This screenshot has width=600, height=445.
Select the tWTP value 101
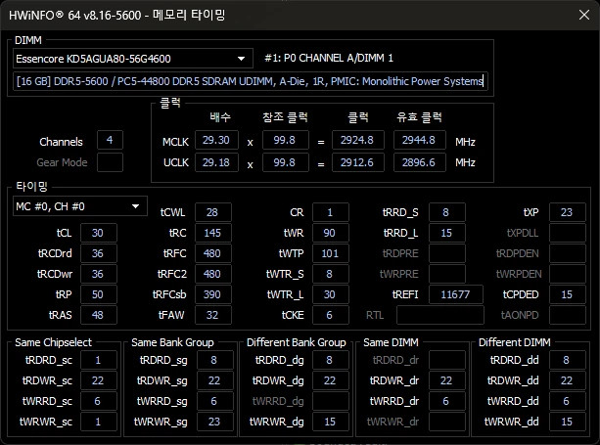pyautogui.click(x=331, y=253)
